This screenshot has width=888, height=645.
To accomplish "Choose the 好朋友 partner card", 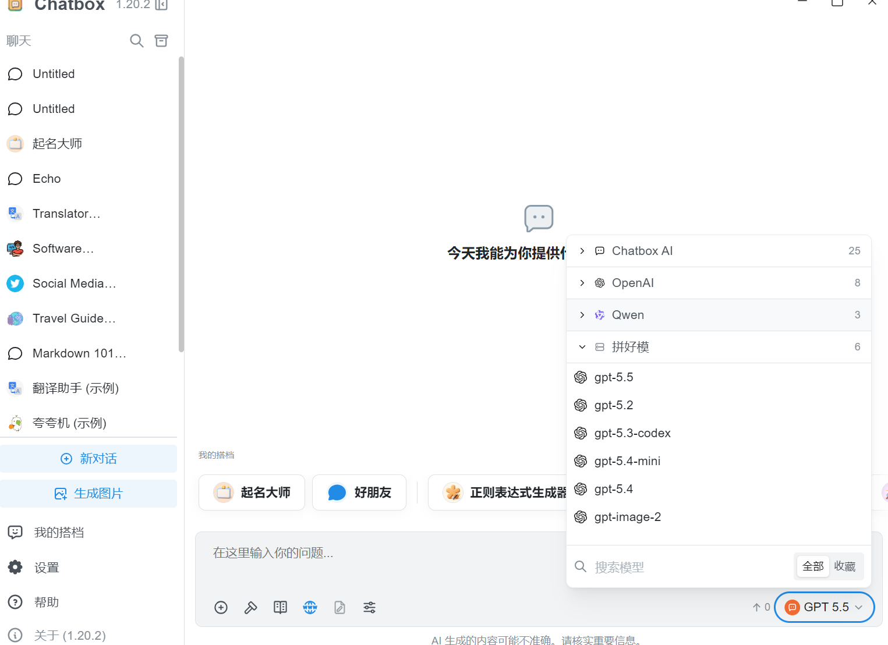I will pyautogui.click(x=359, y=492).
